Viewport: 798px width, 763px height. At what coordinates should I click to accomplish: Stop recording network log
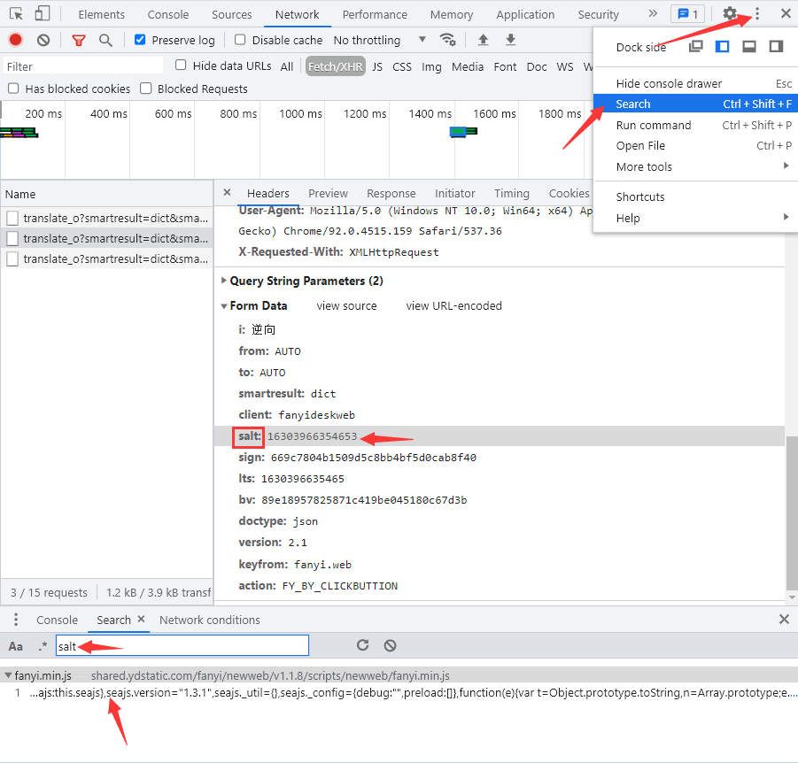pyautogui.click(x=15, y=40)
